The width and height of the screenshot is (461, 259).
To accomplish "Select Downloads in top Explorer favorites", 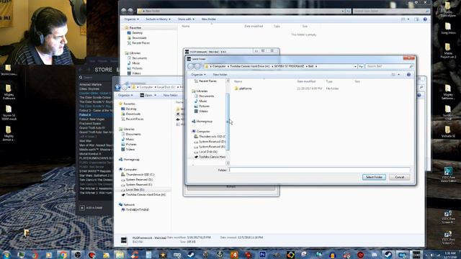I will 139,38.
